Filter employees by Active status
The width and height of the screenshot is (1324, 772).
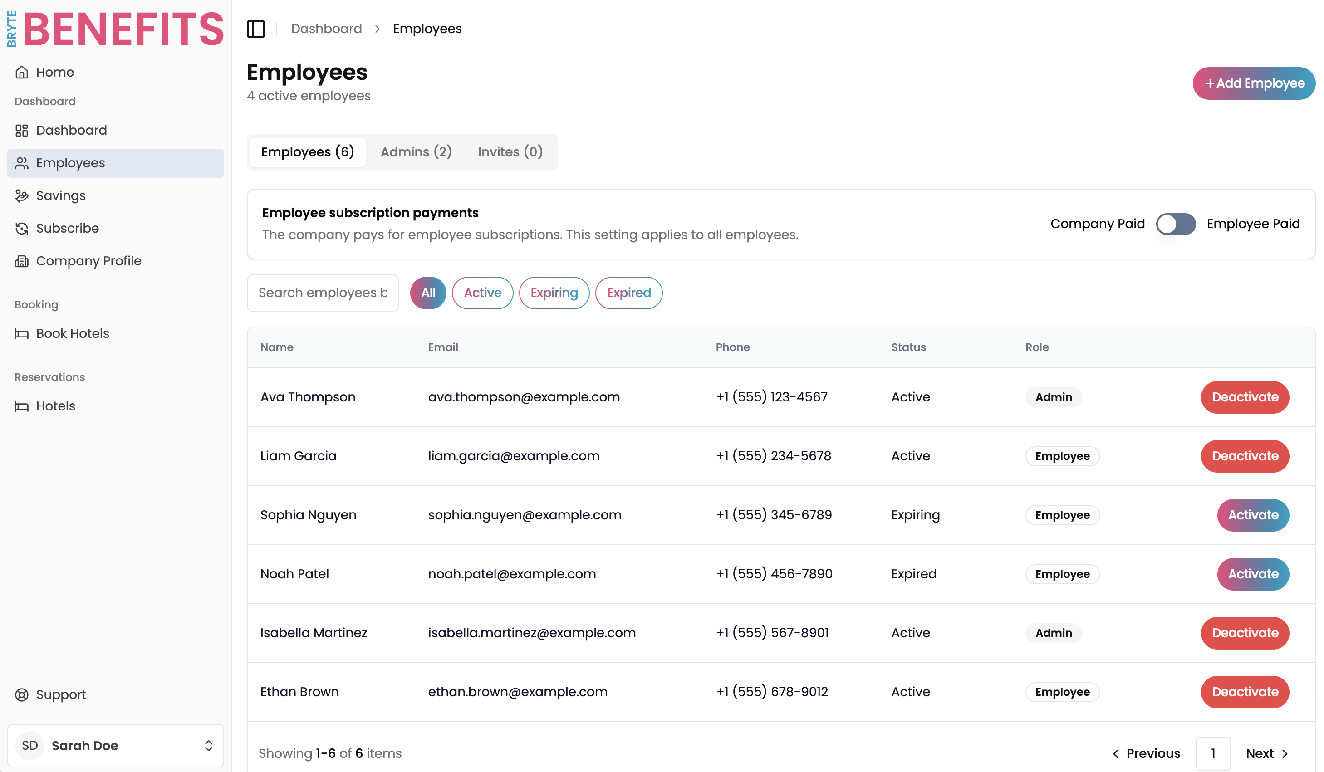point(482,293)
